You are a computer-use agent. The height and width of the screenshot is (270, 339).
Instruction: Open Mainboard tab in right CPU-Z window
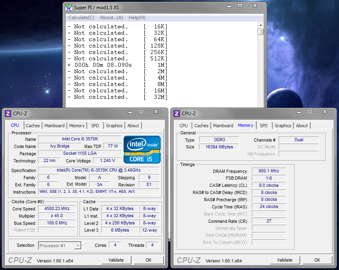coord(223,126)
